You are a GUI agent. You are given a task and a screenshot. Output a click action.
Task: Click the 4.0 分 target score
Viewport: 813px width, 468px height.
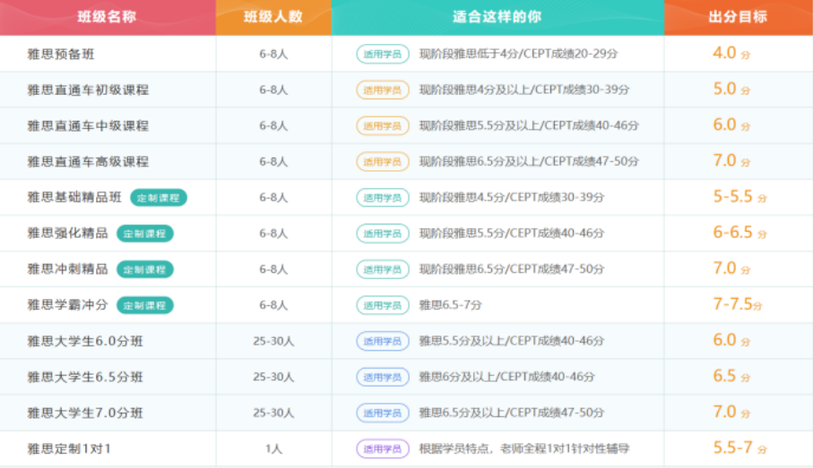coord(731,54)
